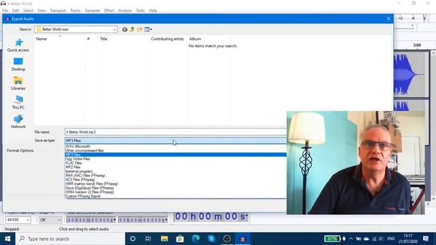Screen dimensions: 436x245
Task: Open notification center icon
Action: [426, 239]
